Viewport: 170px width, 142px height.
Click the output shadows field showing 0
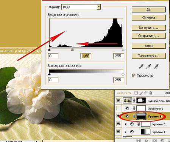coord(53,80)
